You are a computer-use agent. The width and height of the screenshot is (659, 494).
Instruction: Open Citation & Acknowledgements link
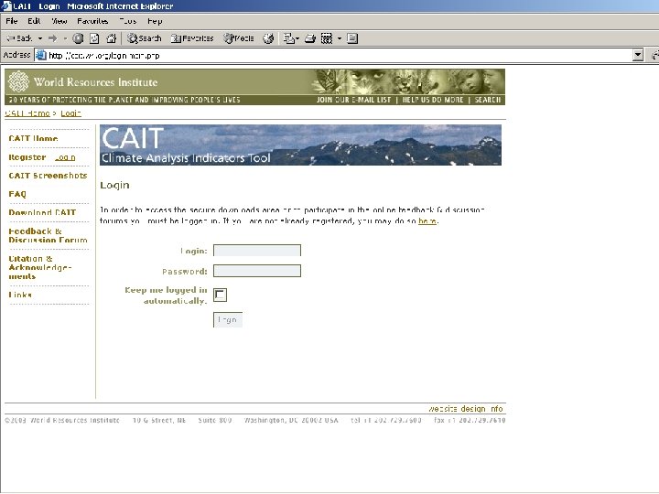point(40,267)
